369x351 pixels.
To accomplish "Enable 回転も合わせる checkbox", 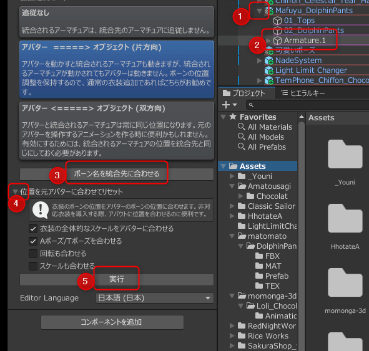I will pyautogui.click(x=33, y=254).
